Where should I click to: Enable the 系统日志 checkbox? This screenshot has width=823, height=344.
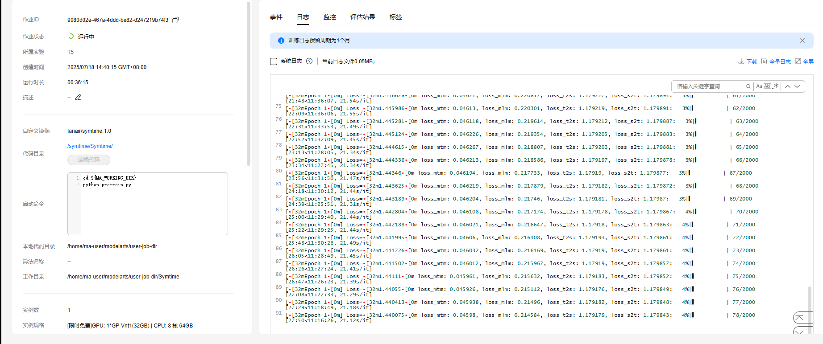coord(274,61)
